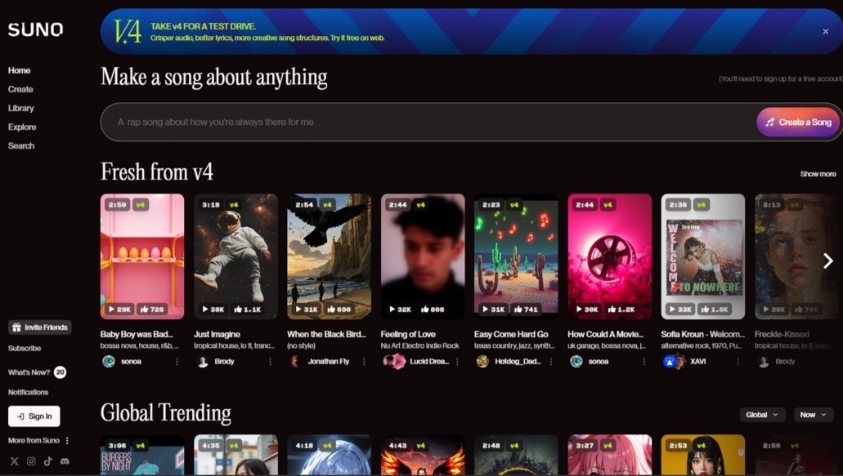Click Invite Friends button
This screenshot has height=476, width=843.
[x=40, y=327]
